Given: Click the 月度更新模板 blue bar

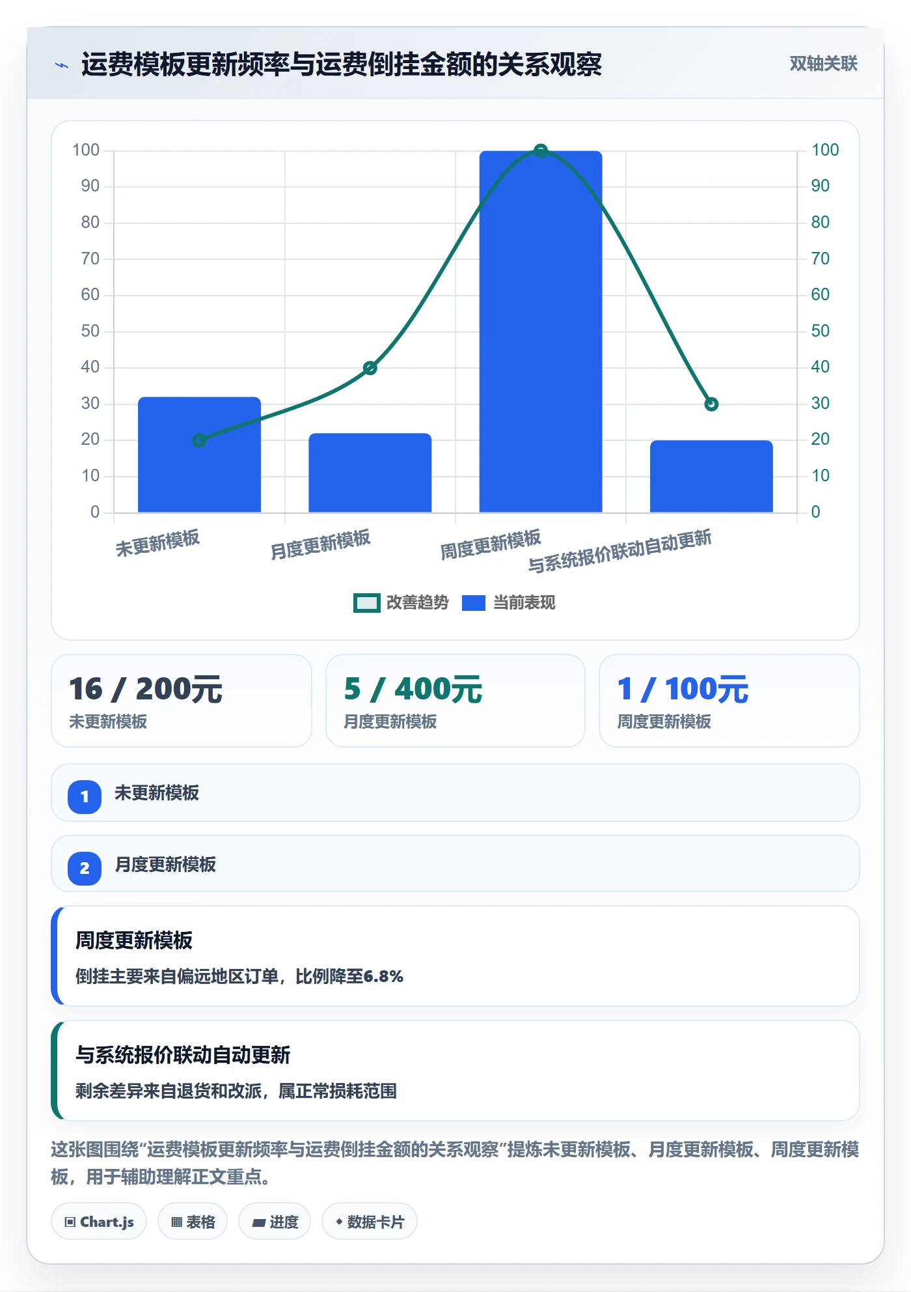Looking at the screenshot, I should pos(370,473).
